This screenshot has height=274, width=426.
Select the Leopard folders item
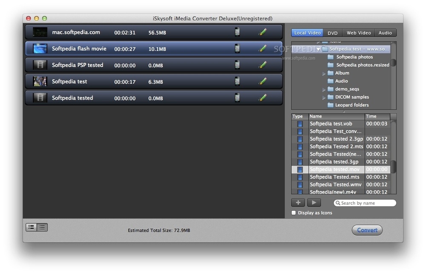(352, 105)
